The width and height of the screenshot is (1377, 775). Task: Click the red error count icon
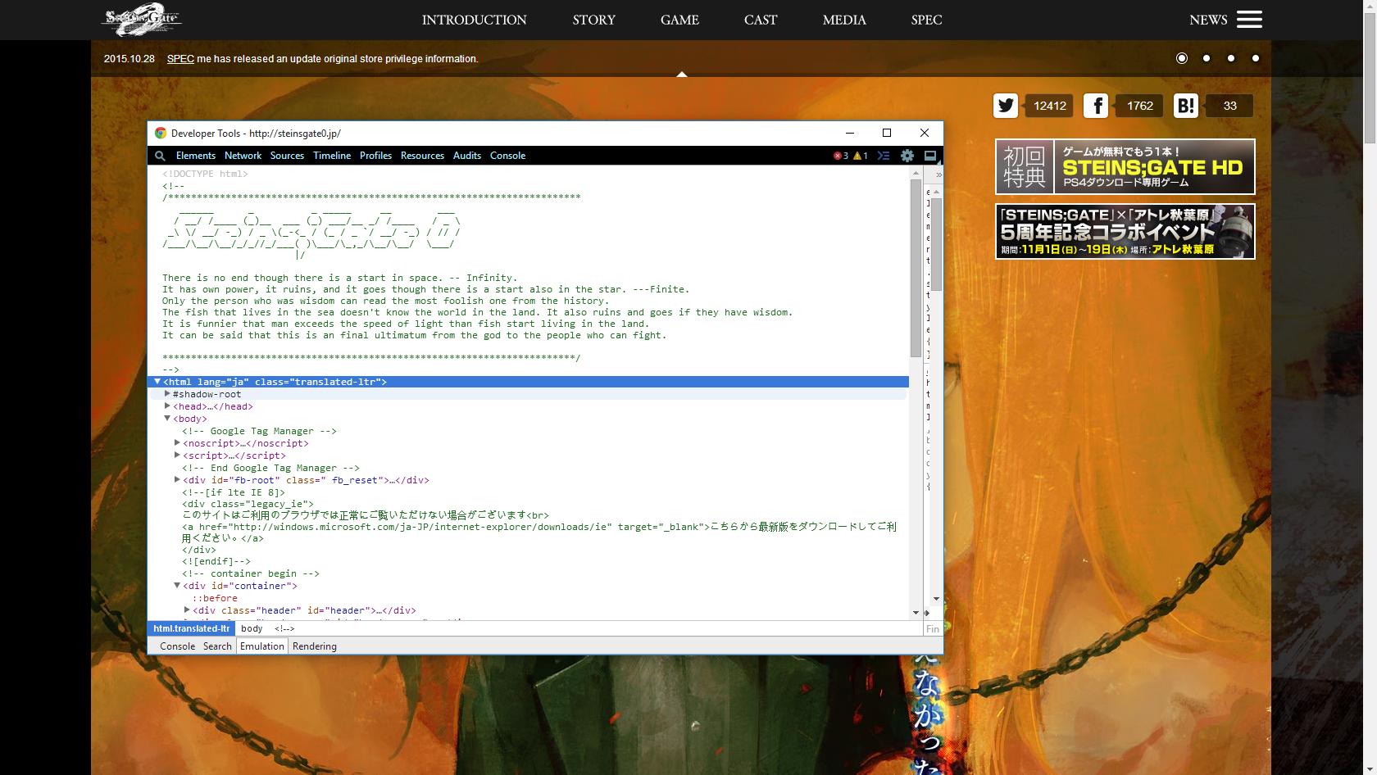[838, 156]
